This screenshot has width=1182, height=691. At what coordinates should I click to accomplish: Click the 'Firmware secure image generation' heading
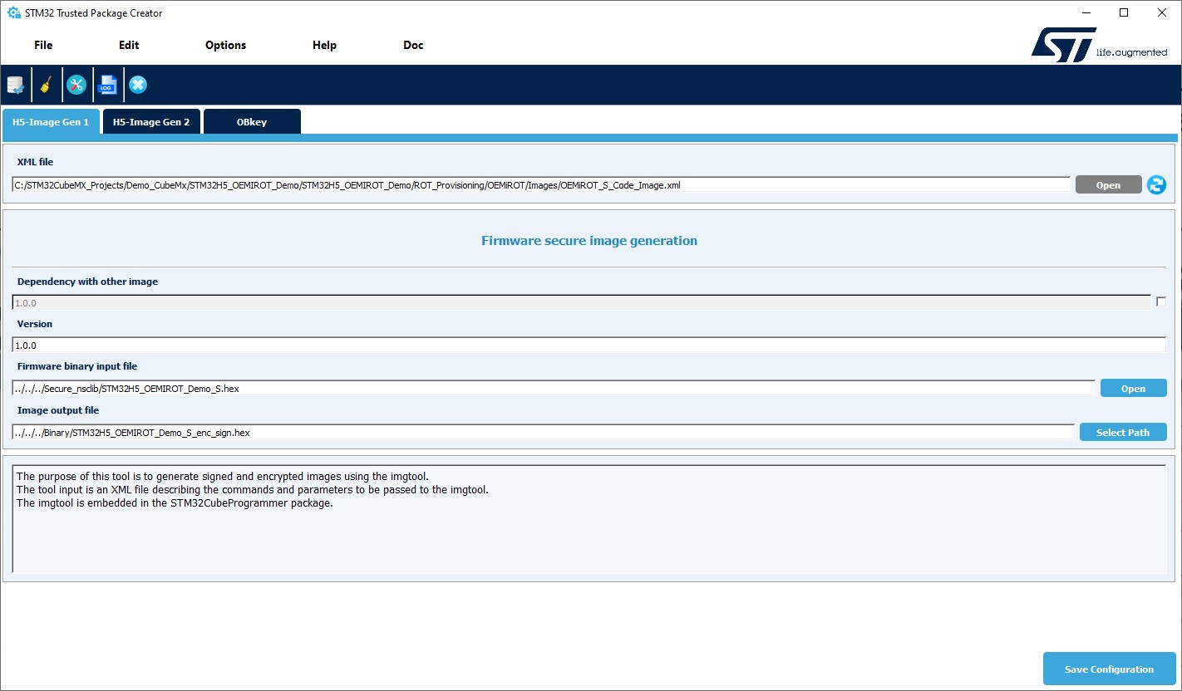(589, 241)
